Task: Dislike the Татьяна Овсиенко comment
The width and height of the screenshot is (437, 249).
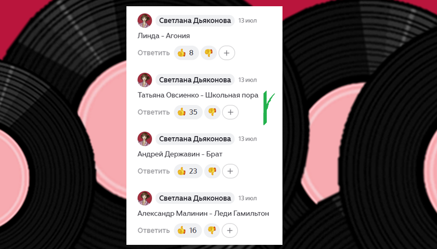Action: pyautogui.click(x=212, y=112)
